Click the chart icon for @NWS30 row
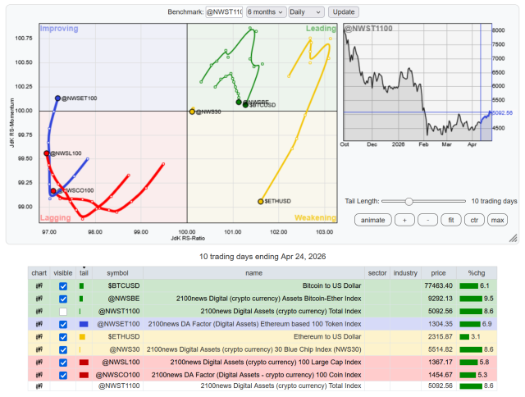 38,349
